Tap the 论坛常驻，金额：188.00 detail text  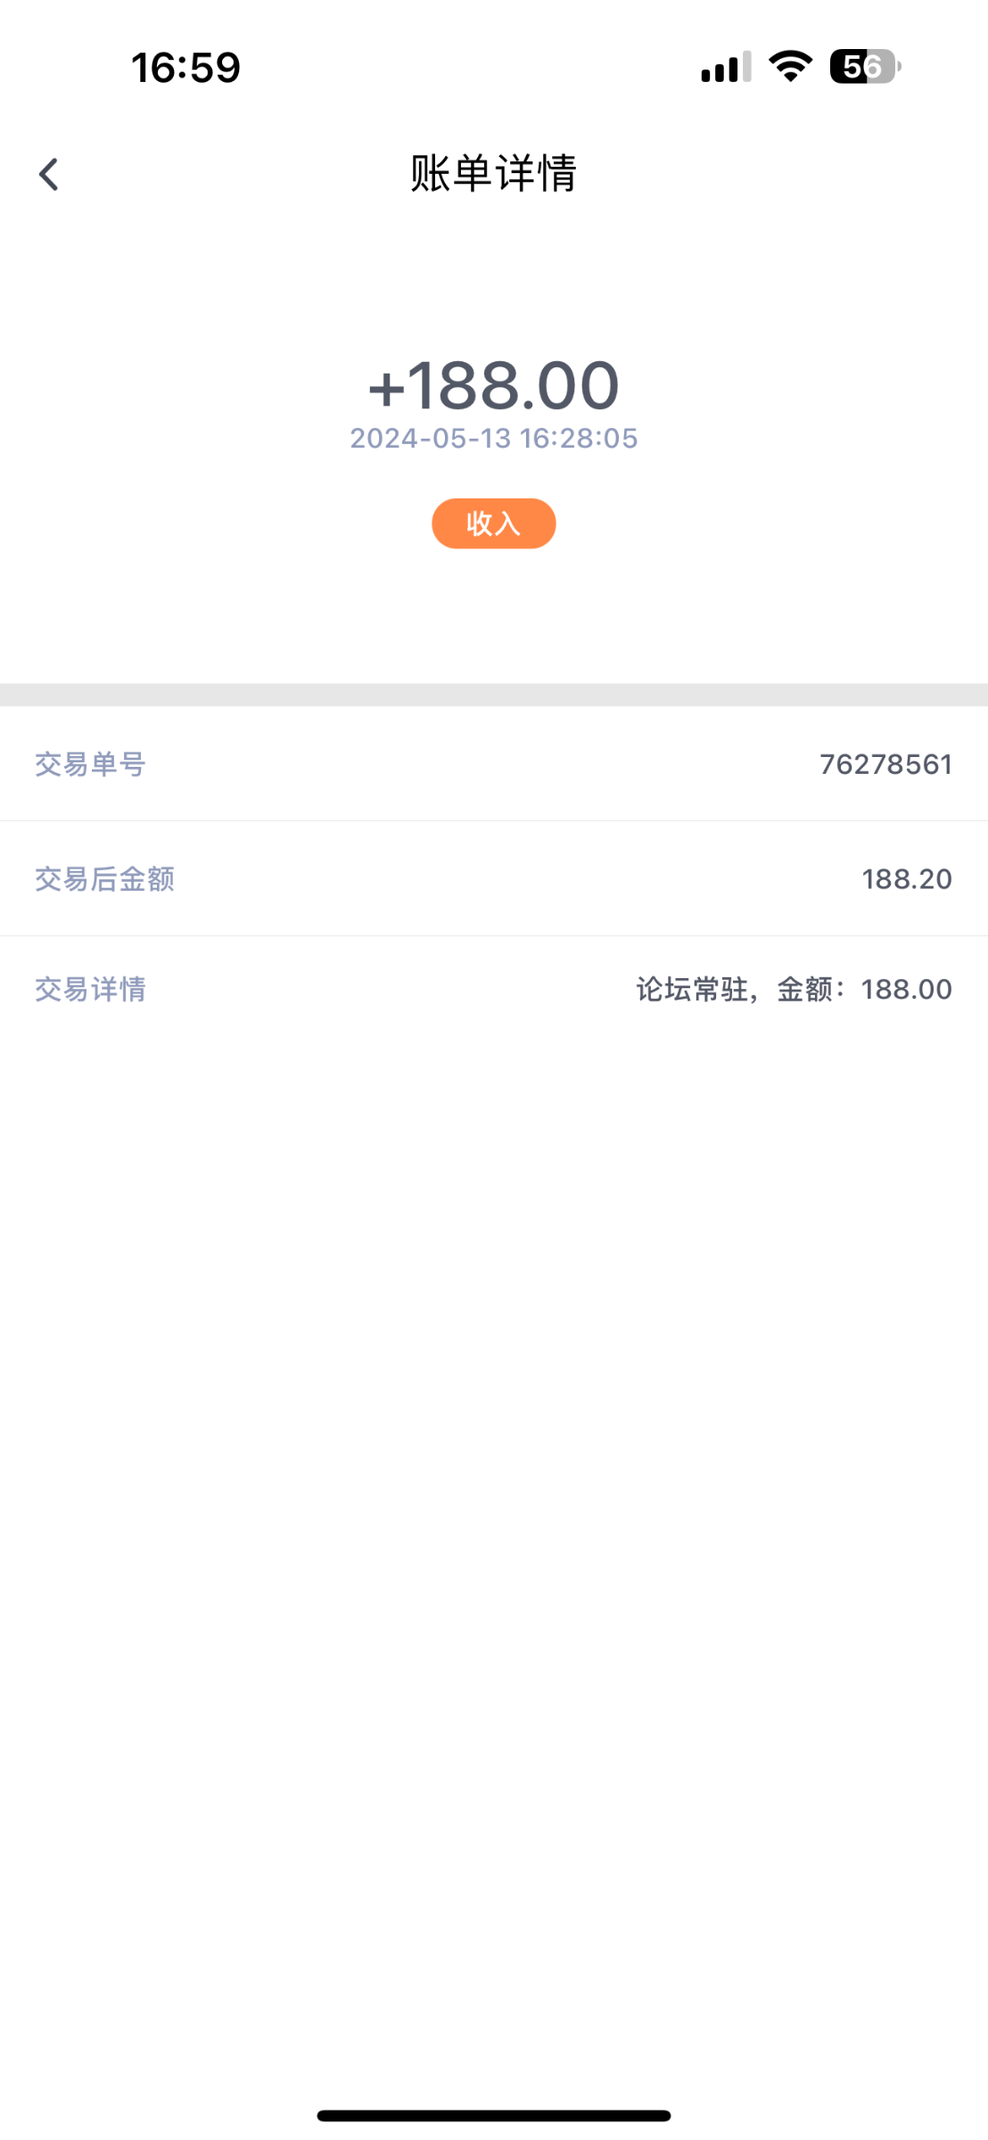pos(794,989)
